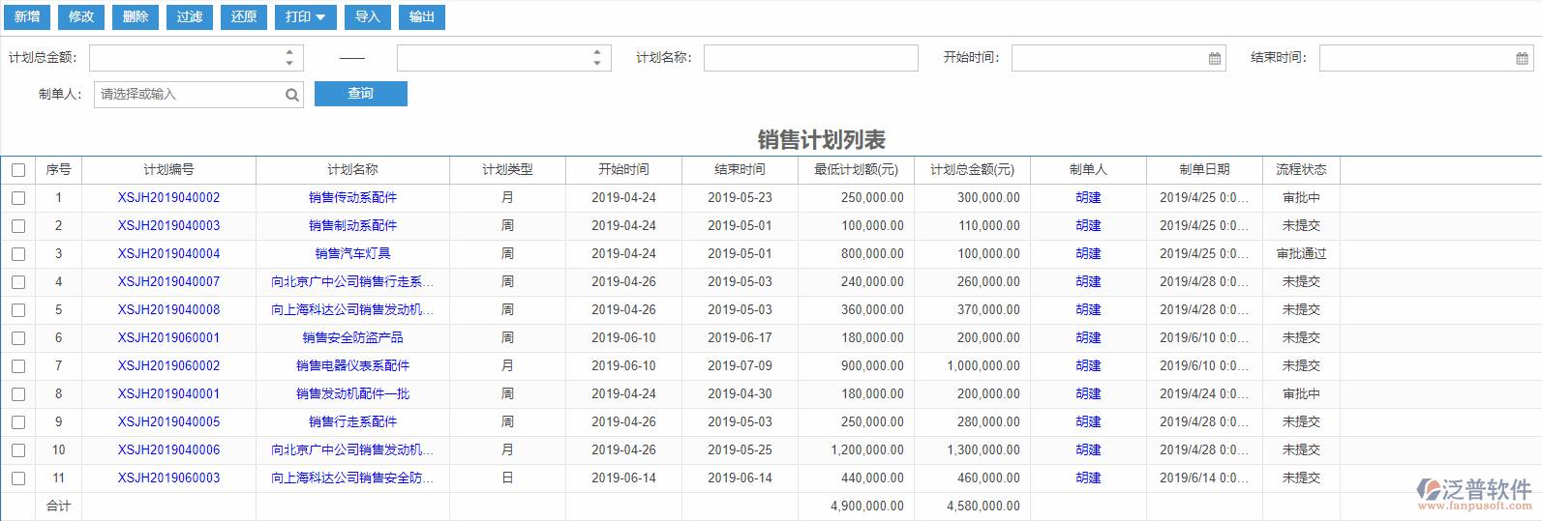Open plan link XSJH2019040003
The width and height of the screenshot is (1542, 521).
[x=169, y=226]
